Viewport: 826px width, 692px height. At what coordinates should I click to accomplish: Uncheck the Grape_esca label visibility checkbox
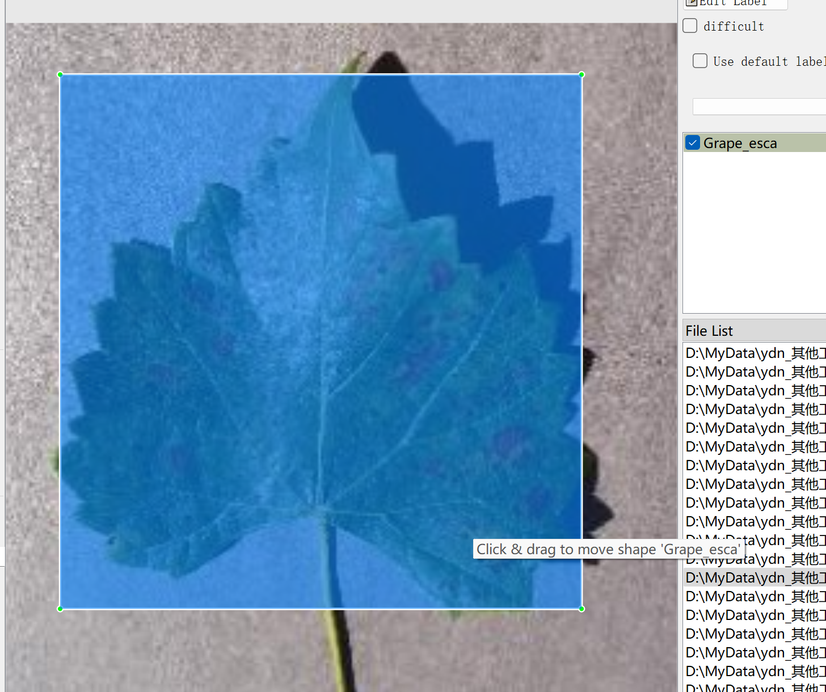pyautogui.click(x=692, y=142)
